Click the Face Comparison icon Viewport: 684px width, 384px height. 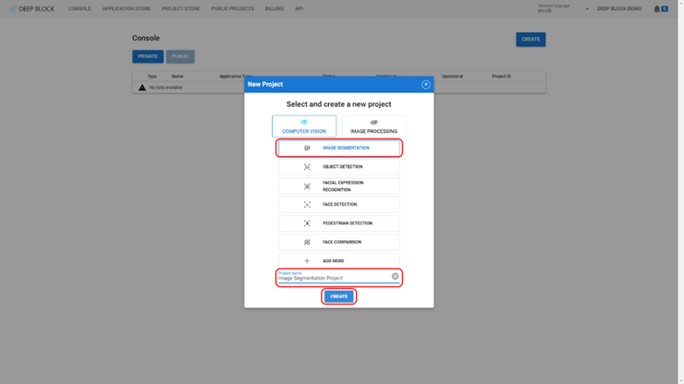(x=307, y=242)
